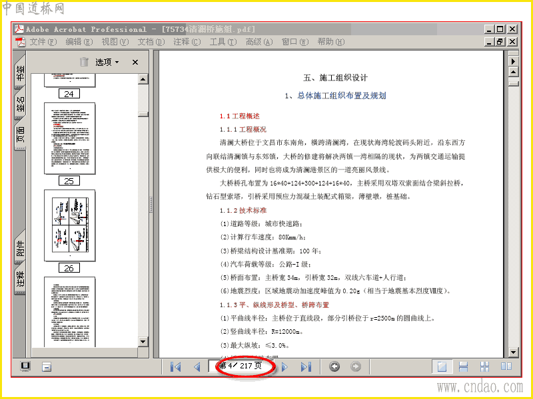The width and height of the screenshot is (533, 399).
Task: Open the 选项 dropdown in pages panel
Action: click(107, 62)
